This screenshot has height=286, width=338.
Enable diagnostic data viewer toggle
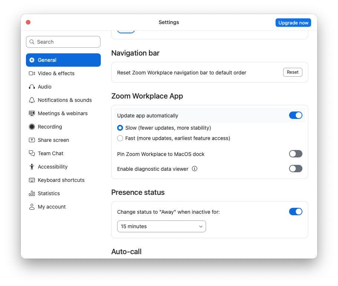(x=295, y=169)
